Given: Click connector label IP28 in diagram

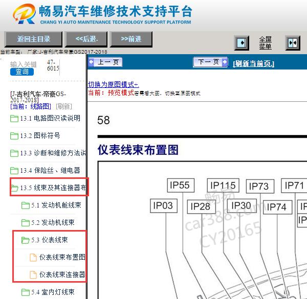Looking at the screenshot, I should point(201,206).
